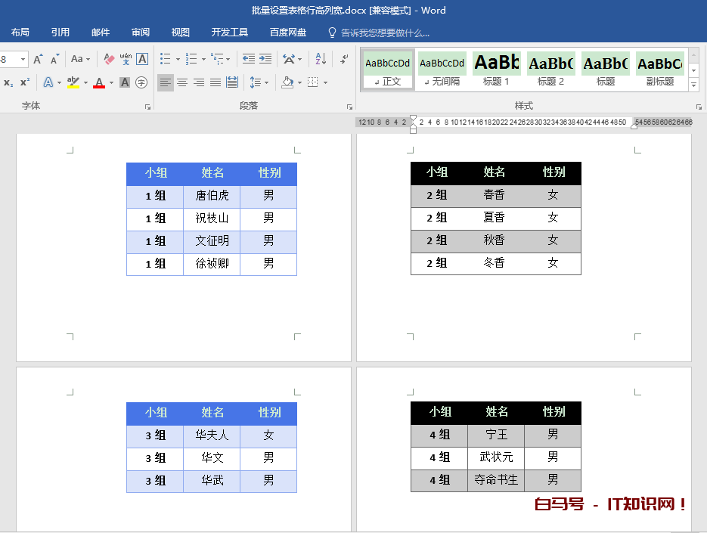Open the 引用 ribbon tab
Screen dimensions: 707x533
coord(60,33)
